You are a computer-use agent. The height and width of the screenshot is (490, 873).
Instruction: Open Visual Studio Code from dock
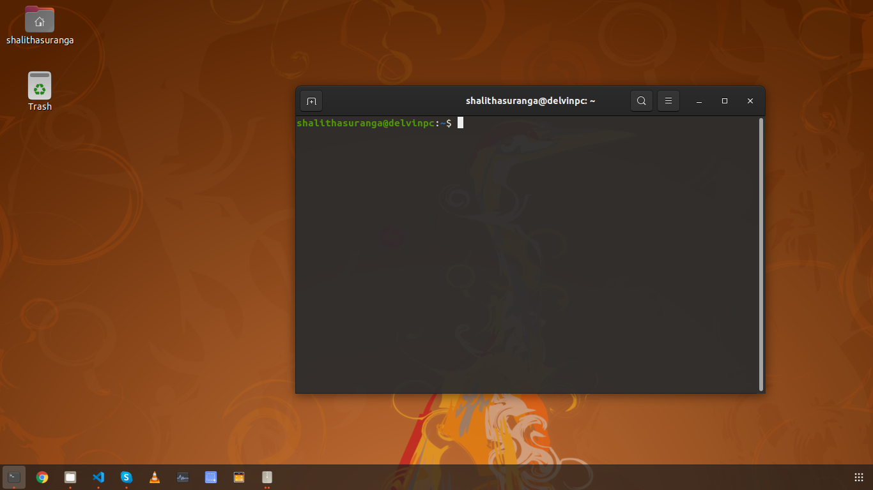pyautogui.click(x=98, y=477)
